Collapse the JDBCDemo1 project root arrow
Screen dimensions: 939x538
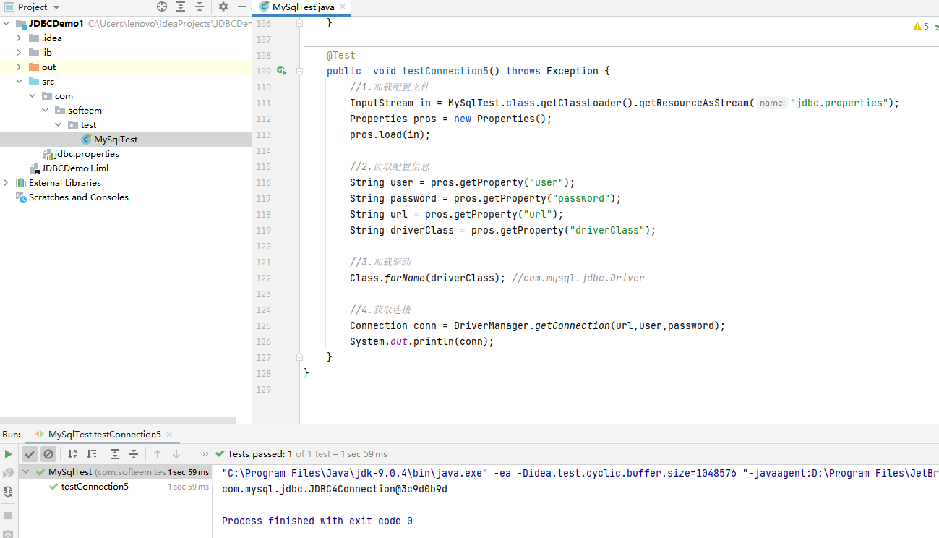[x=7, y=23]
